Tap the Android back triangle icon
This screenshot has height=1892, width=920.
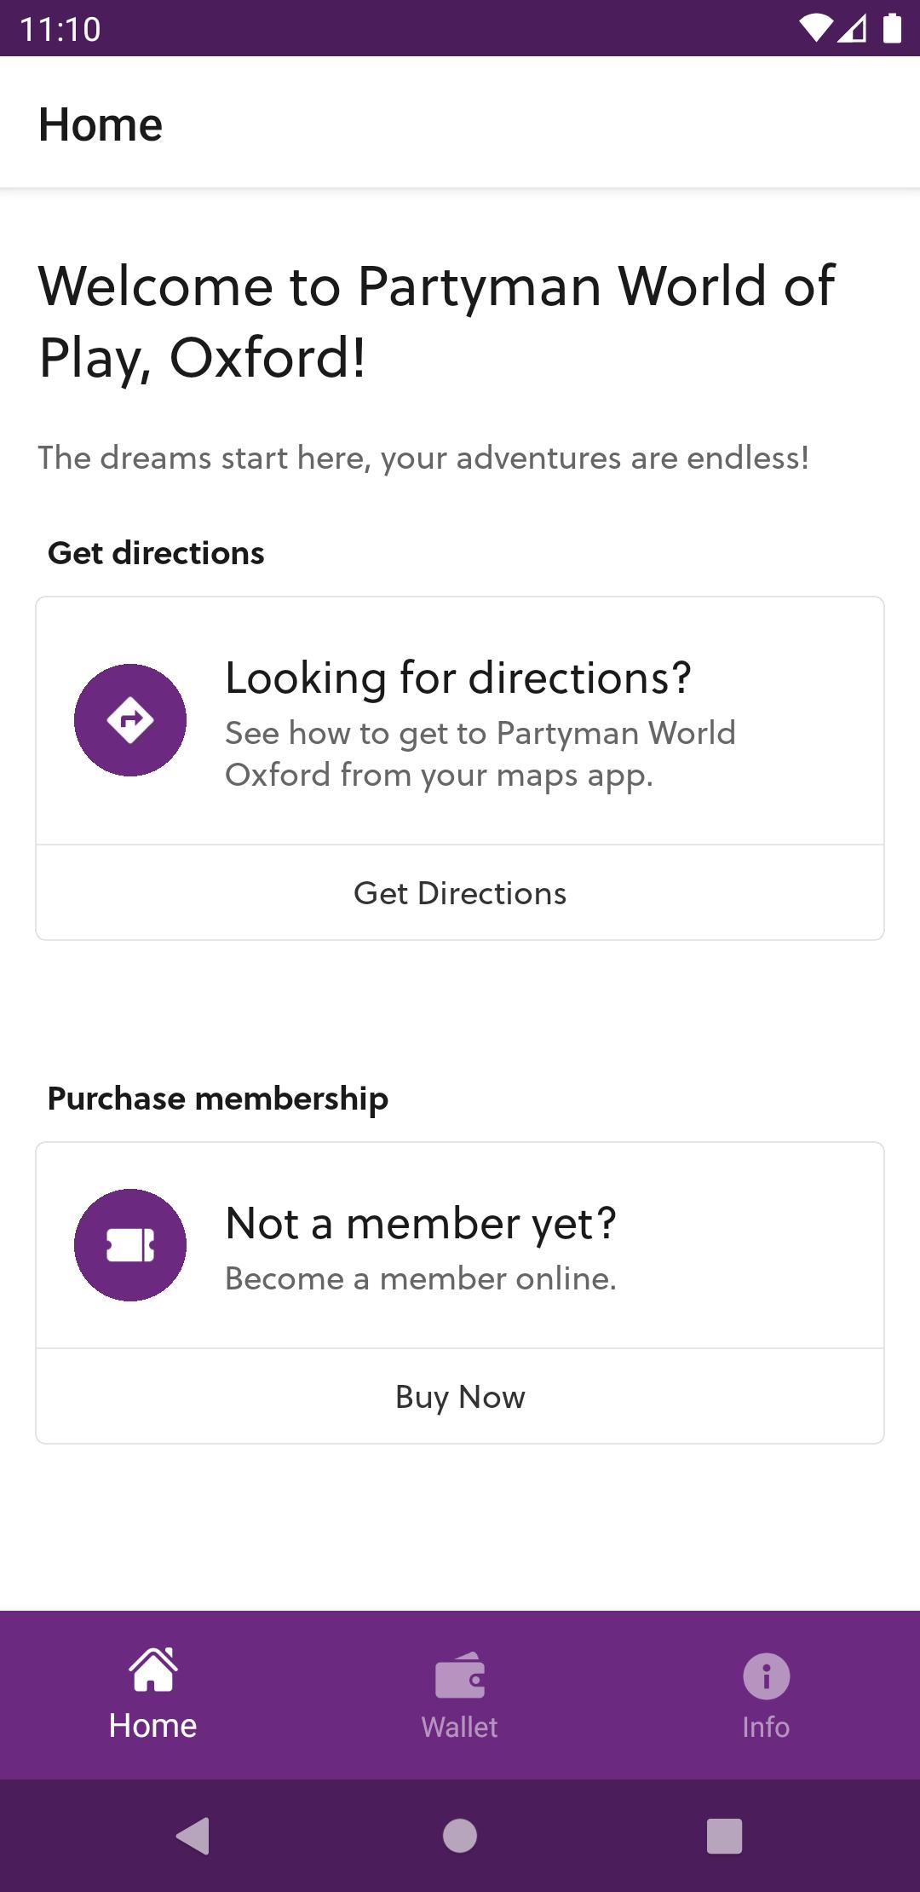[193, 1835]
